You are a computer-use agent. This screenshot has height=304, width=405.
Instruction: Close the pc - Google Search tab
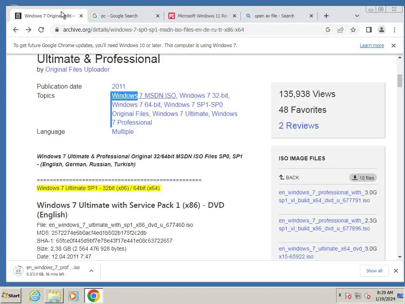[x=158, y=16]
